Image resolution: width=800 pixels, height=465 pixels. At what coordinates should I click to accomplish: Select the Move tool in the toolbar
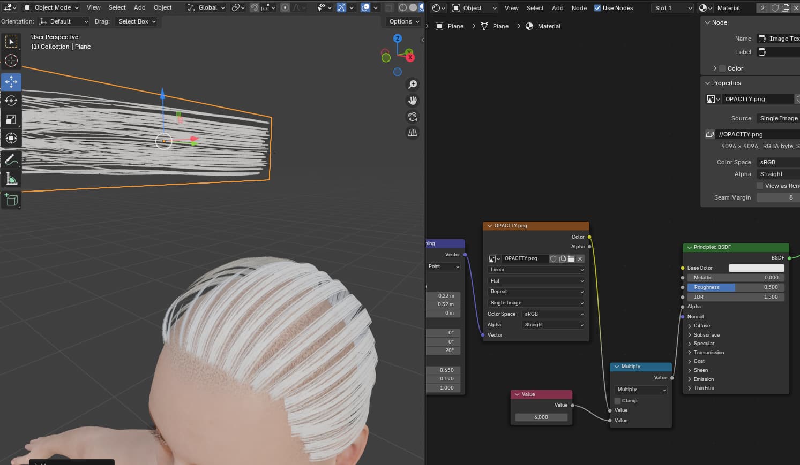(11, 81)
